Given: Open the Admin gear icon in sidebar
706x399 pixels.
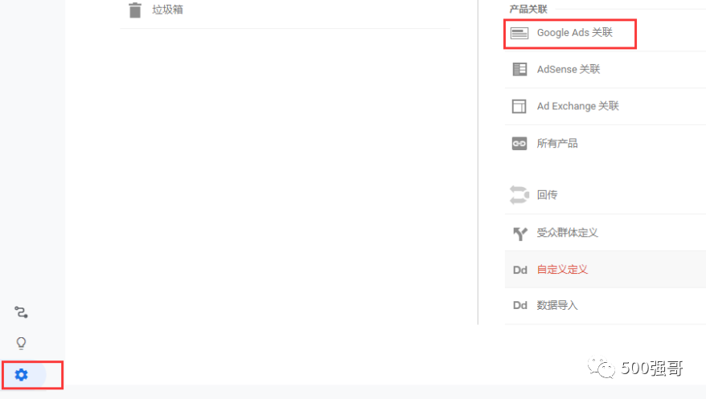Looking at the screenshot, I should tap(21, 375).
